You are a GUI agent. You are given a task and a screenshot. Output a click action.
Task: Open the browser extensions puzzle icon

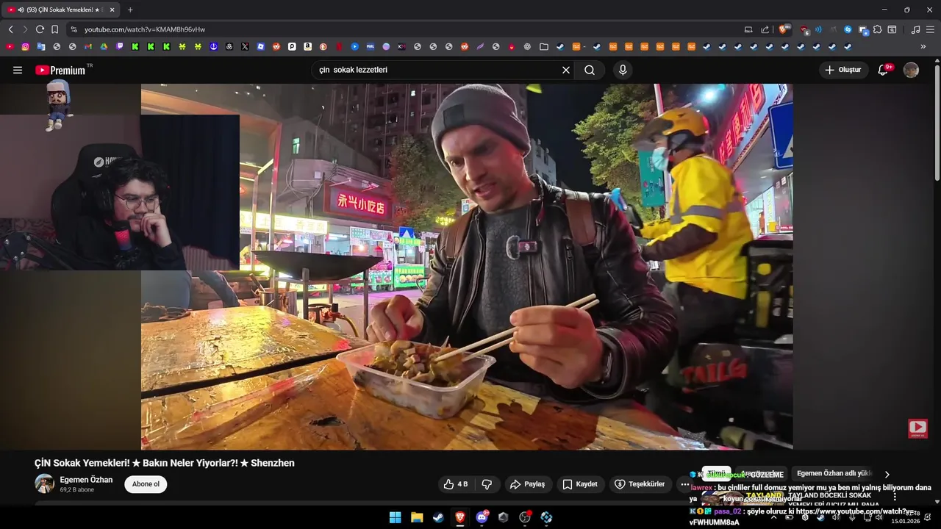pos(877,29)
